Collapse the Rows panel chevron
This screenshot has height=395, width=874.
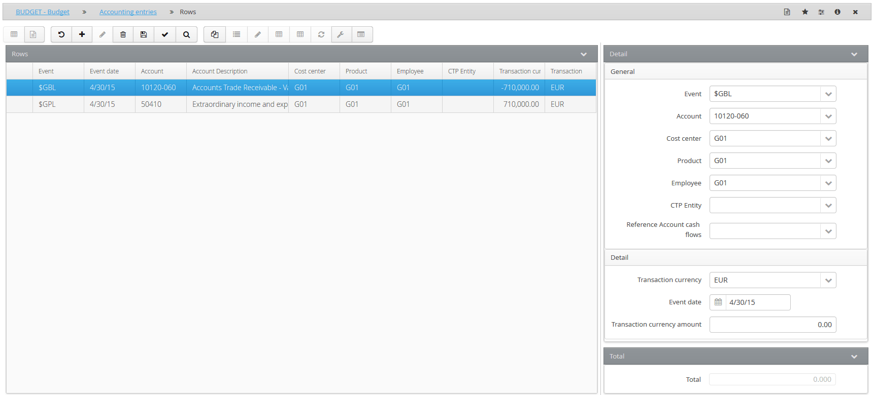(584, 54)
